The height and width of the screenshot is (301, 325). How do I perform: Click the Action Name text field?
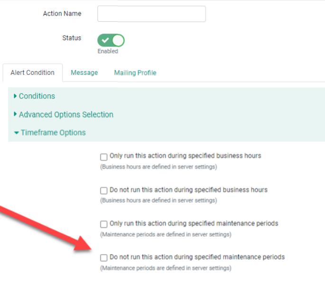pyautogui.click(x=151, y=14)
